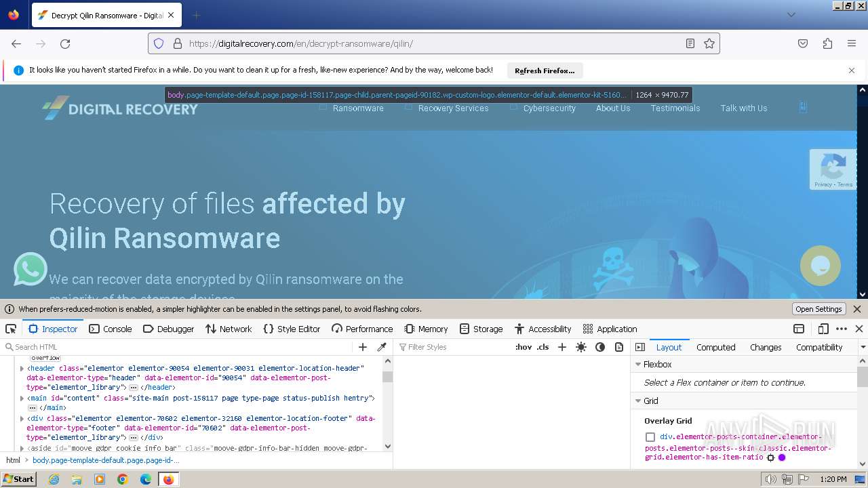Viewport: 868px width, 488px height.
Task: Select html breadcrumb item
Action: click(14, 460)
